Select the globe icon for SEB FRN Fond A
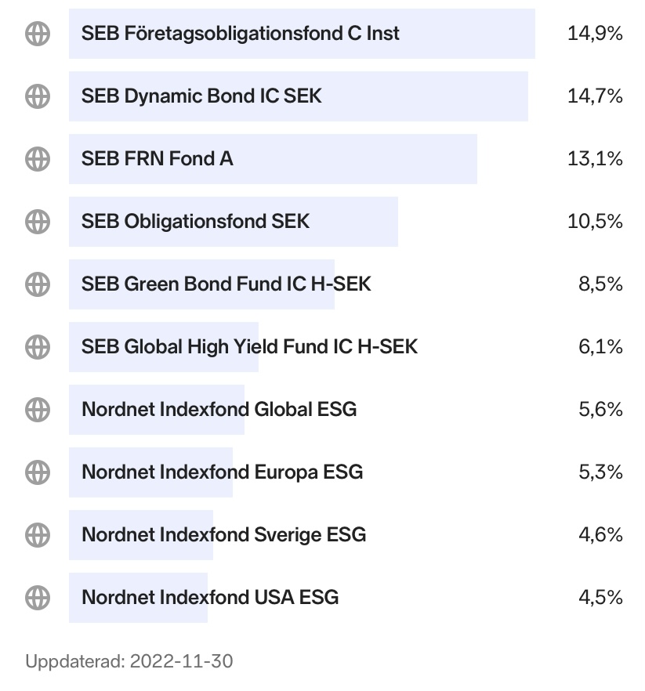This screenshot has height=691, width=645. coord(38,159)
